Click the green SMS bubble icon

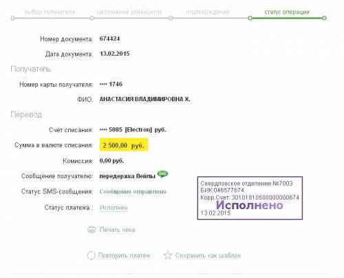pos(162,174)
